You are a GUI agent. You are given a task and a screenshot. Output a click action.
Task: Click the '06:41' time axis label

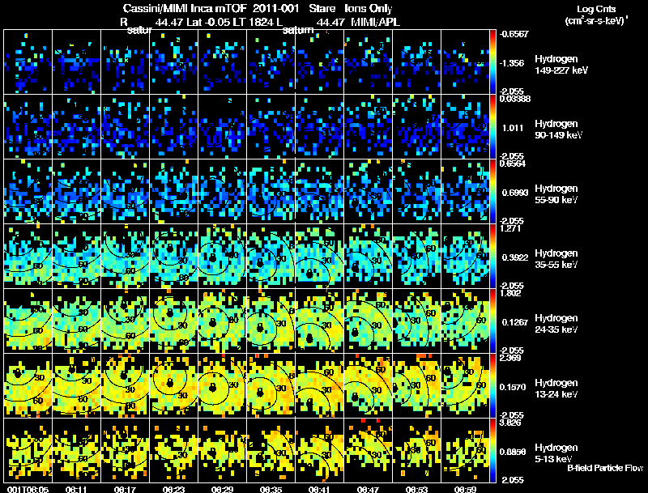pyautogui.click(x=319, y=489)
